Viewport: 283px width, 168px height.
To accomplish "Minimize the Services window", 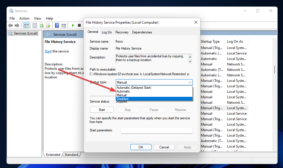I will (245, 11).
